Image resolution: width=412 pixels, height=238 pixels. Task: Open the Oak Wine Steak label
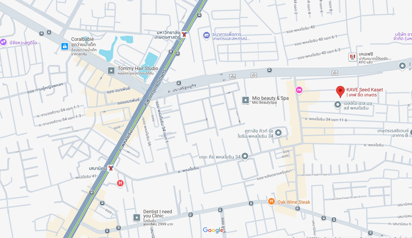click(294, 202)
